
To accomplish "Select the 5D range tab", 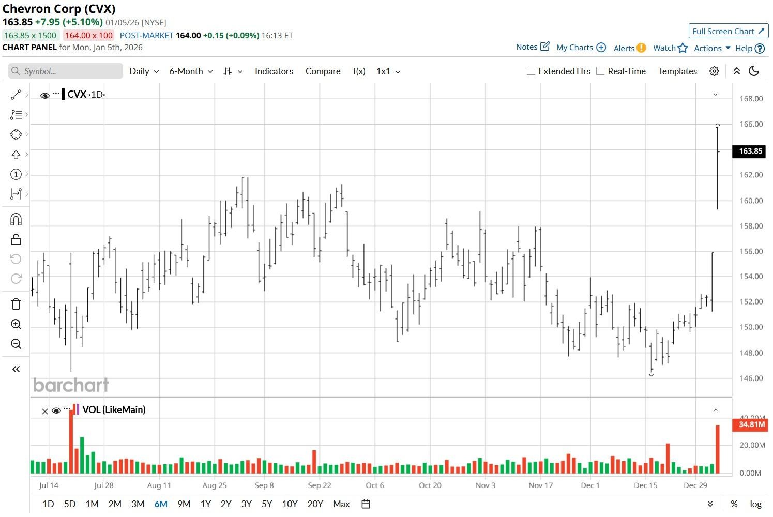I will pyautogui.click(x=70, y=504).
